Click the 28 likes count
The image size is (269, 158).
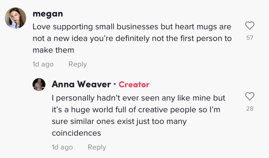(x=249, y=108)
